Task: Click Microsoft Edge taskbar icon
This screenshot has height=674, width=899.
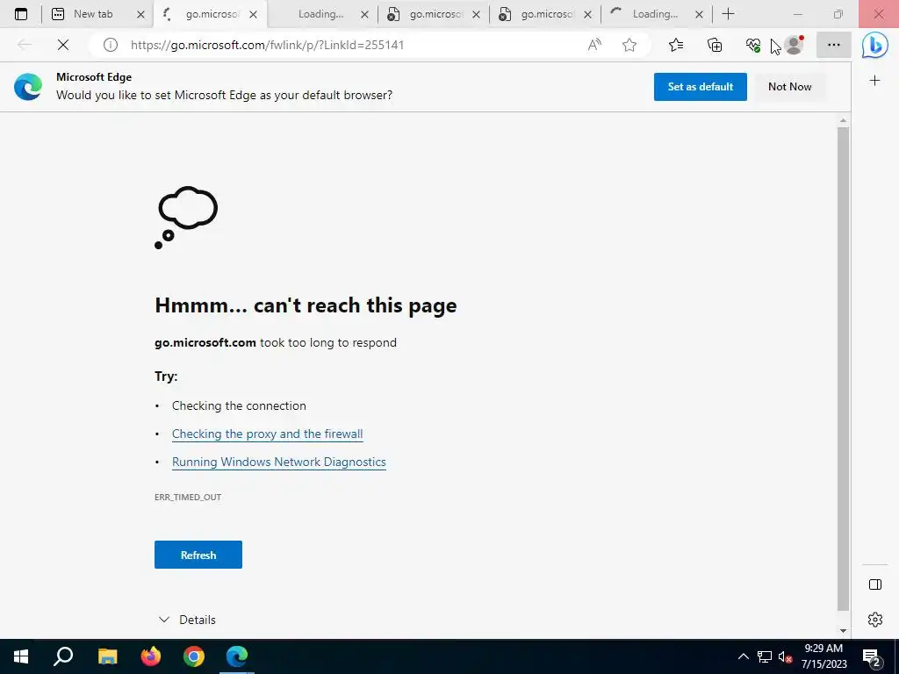Action: [237, 656]
